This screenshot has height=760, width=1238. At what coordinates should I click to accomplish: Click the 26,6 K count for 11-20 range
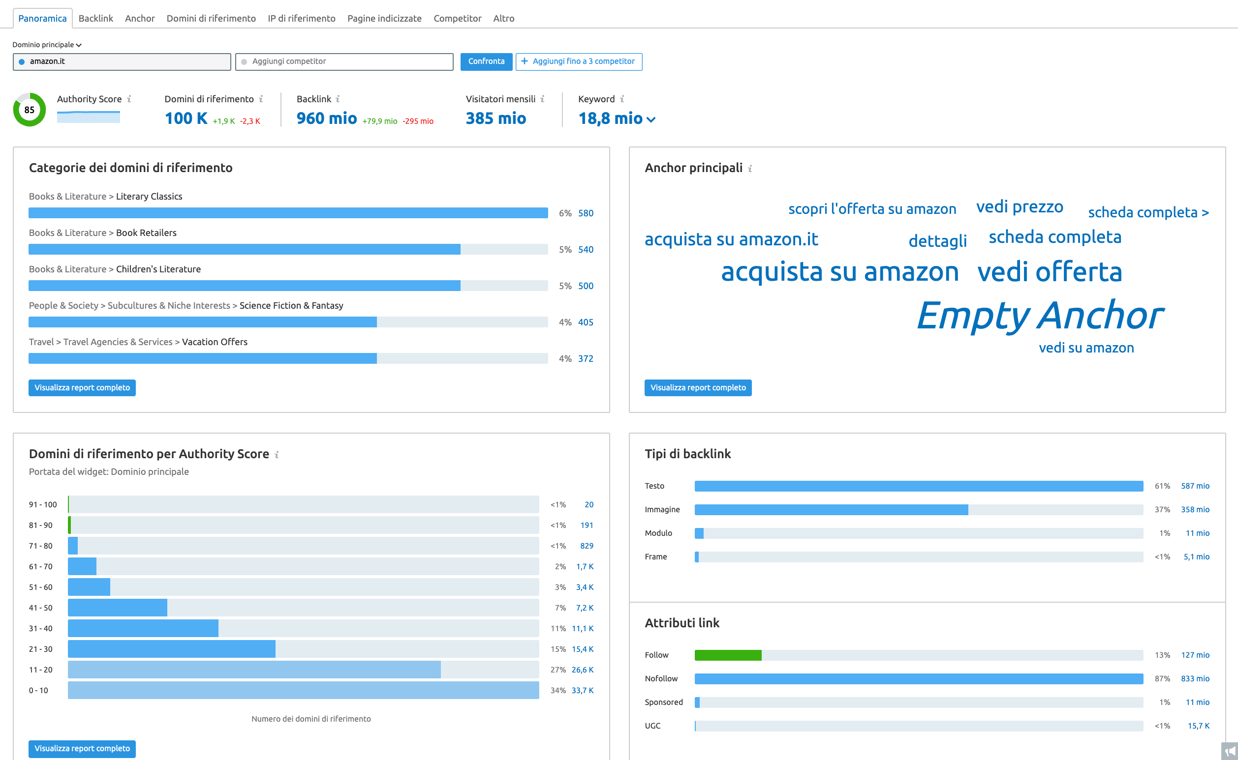point(583,670)
